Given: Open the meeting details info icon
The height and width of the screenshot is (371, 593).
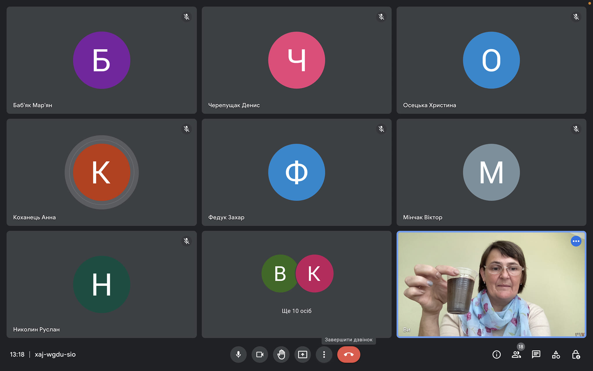Looking at the screenshot, I should point(497,354).
